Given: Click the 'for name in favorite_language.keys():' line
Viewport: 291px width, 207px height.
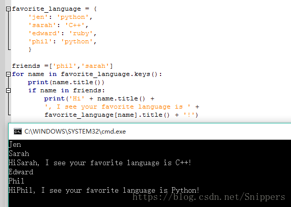Looking at the screenshot, I should click(x=87, y=74).
